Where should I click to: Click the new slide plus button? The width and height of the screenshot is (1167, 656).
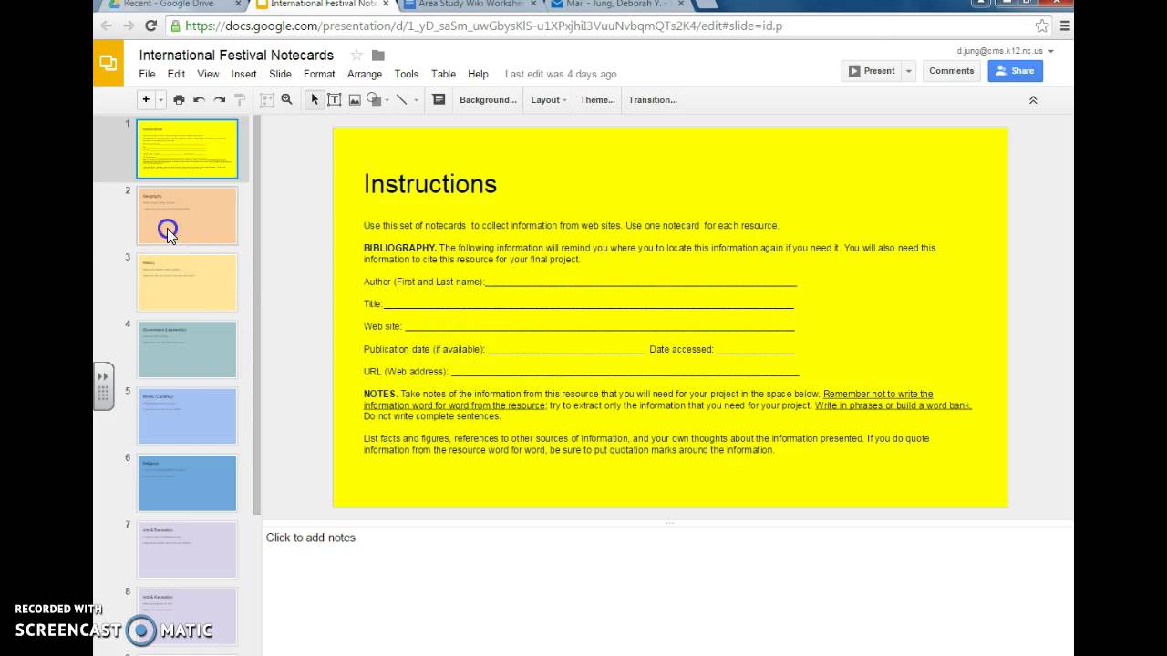[146, 99]
